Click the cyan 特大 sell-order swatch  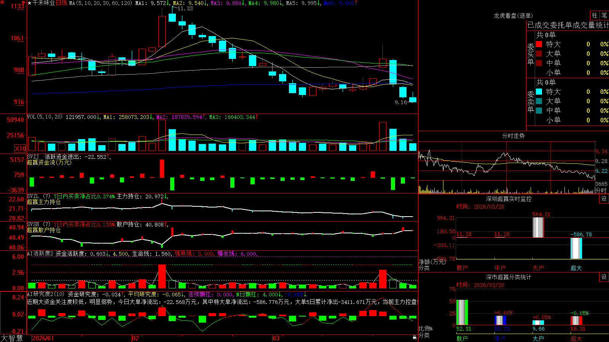coord(539,92)
